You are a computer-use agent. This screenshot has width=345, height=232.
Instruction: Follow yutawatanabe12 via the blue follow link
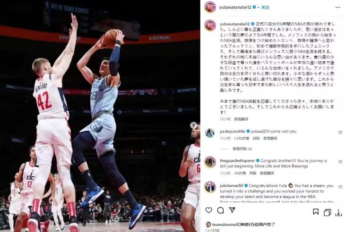[x=265, y=7]
